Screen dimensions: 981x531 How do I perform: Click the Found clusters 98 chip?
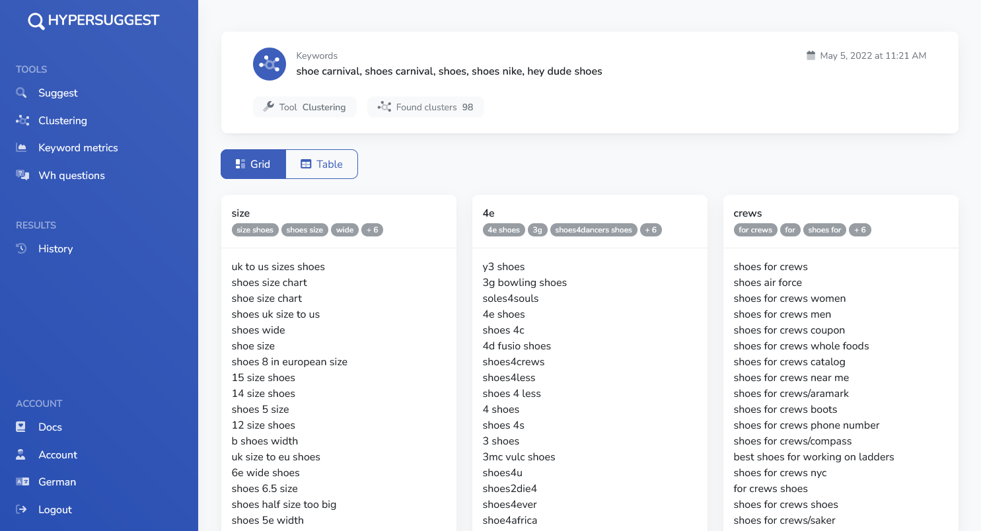point(425,107)
